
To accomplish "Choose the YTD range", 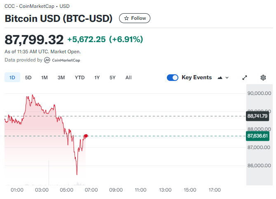I will click(80, 78).
